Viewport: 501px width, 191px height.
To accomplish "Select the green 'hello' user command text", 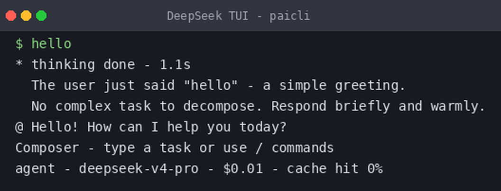I will [51, 44].
